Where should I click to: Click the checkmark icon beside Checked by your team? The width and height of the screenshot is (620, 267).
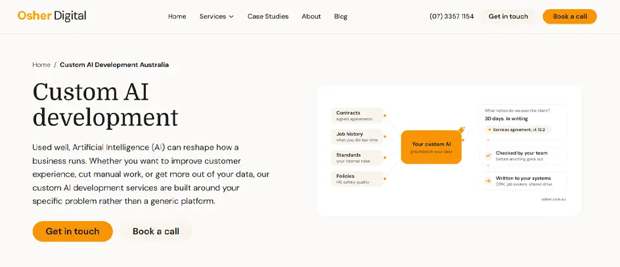489,155
